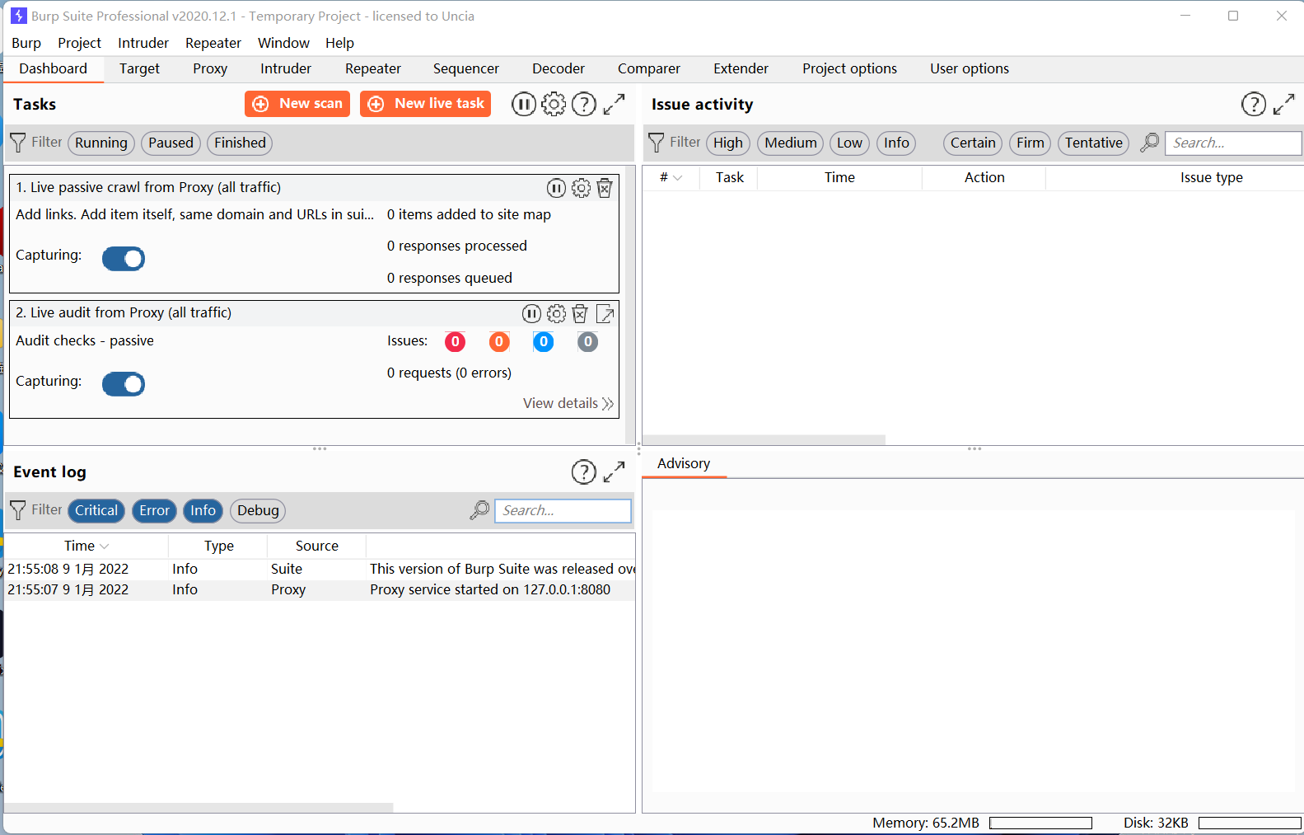The height and width of the screenshot is (835, 1304).
Task: Click gray info issues count badge
Action: (x=587, y=341)
